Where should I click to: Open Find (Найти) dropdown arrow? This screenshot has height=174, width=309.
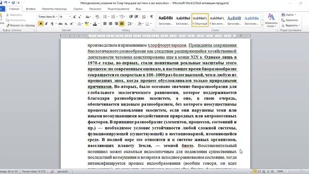click(295, 15)
